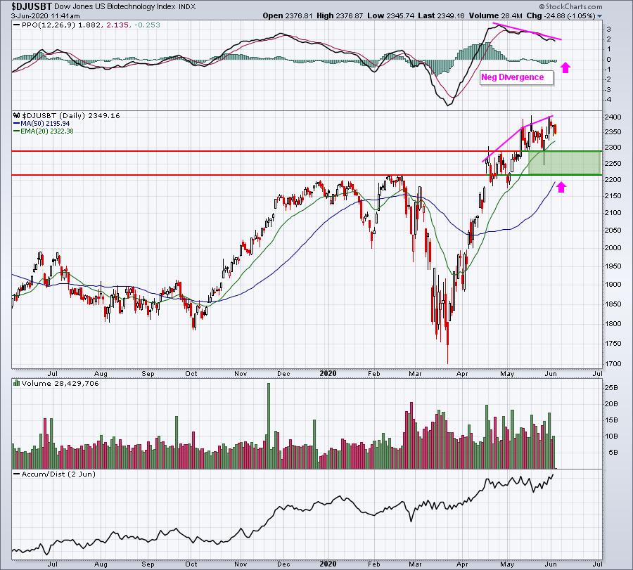Image resolution: width=633 pixels, height=570 pixels.
Task: Select the lower red support line
Action: [x=307, y=175]
